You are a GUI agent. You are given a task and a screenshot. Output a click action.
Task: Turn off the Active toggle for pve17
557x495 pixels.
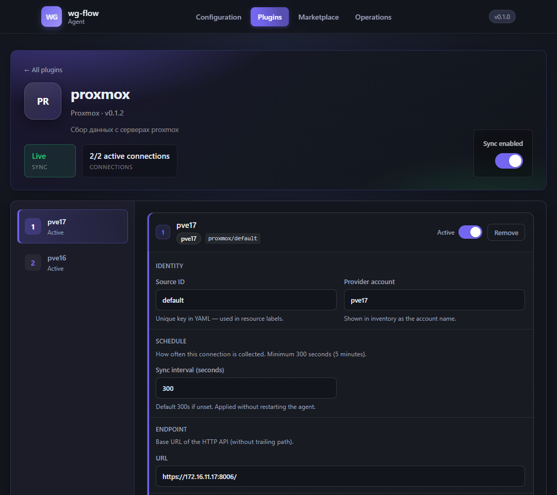pyautogui.click(x=470, y=232)
